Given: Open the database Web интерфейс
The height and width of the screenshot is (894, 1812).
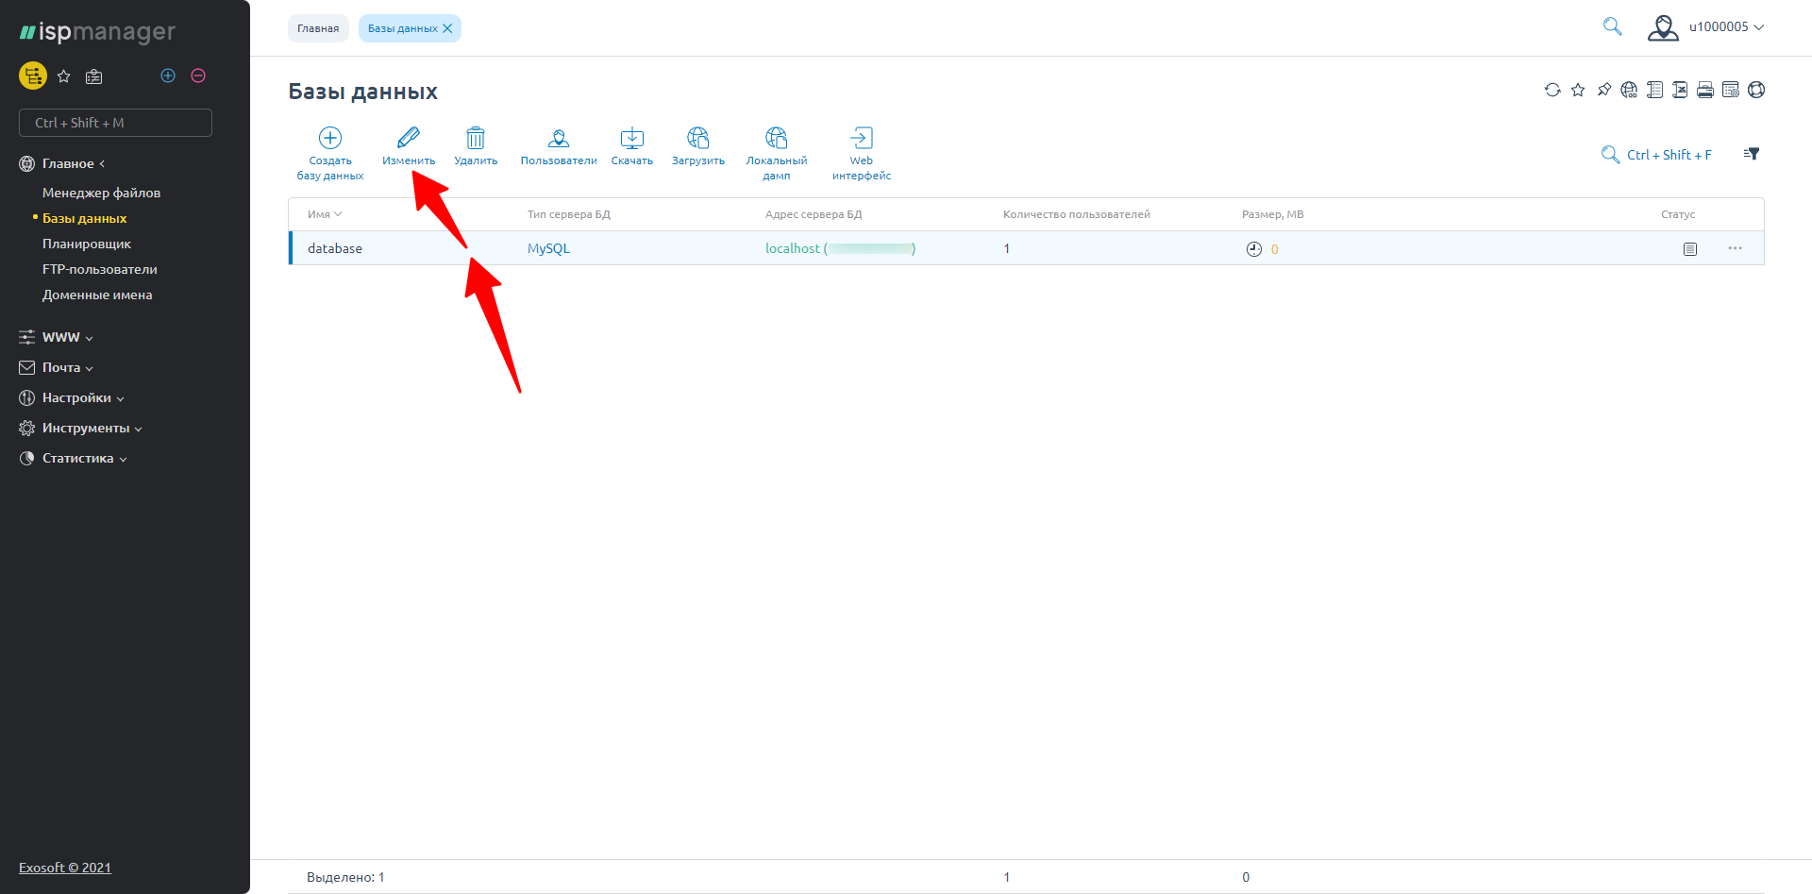Looking at the screenshot, I should coord(861,138).
